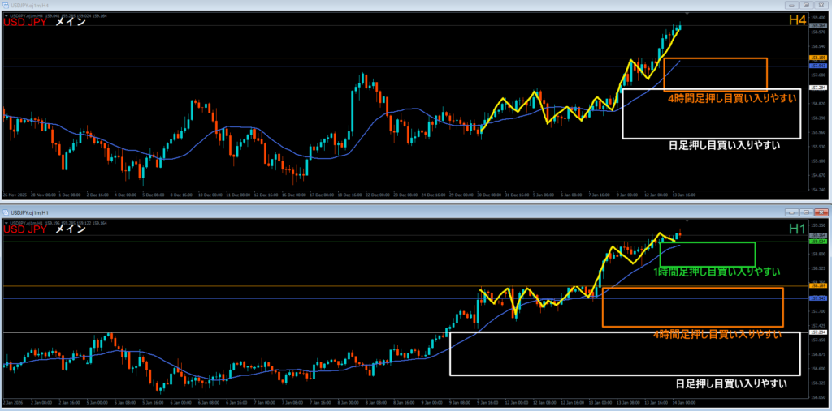Image resolution: width=832 pixels, height=411 pixels.
Task: Click the 154.240 level on H4 price scale
Action: click(x=817, y=189)
